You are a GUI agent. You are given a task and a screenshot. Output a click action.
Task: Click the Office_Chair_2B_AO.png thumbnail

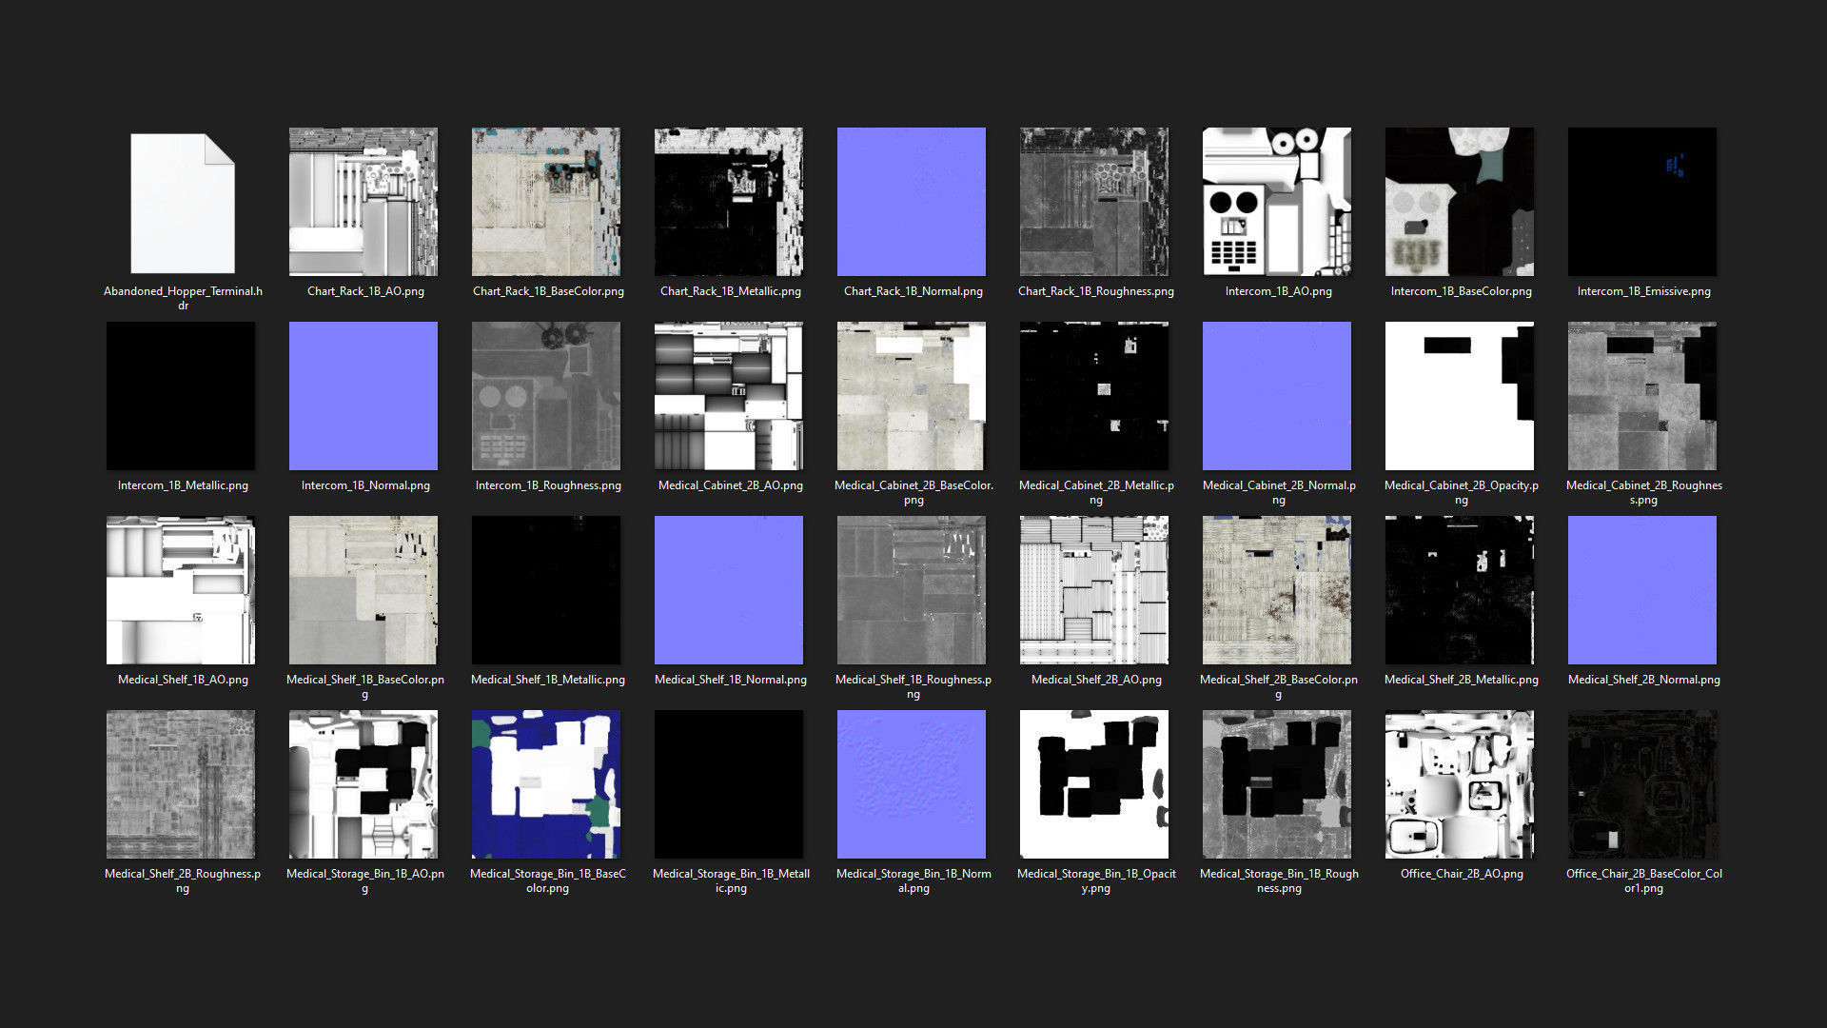pos(1460,784)
